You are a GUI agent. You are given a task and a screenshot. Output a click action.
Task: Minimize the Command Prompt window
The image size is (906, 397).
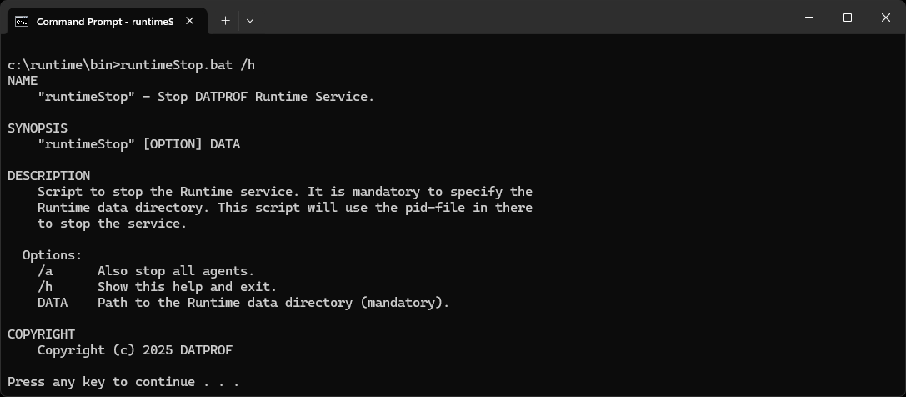pos(808,18)
